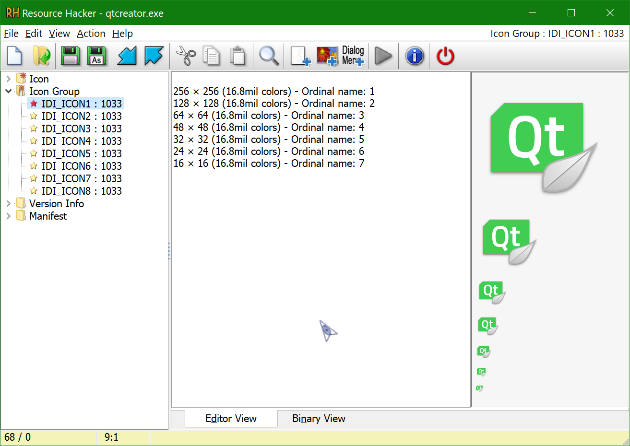Click the New blank script icon

click(x=15, y=56)
